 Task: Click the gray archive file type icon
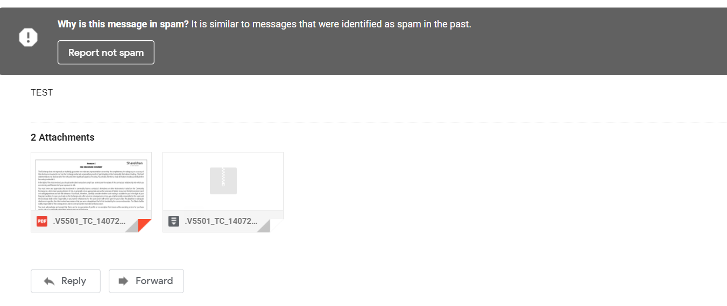[174, 221]
